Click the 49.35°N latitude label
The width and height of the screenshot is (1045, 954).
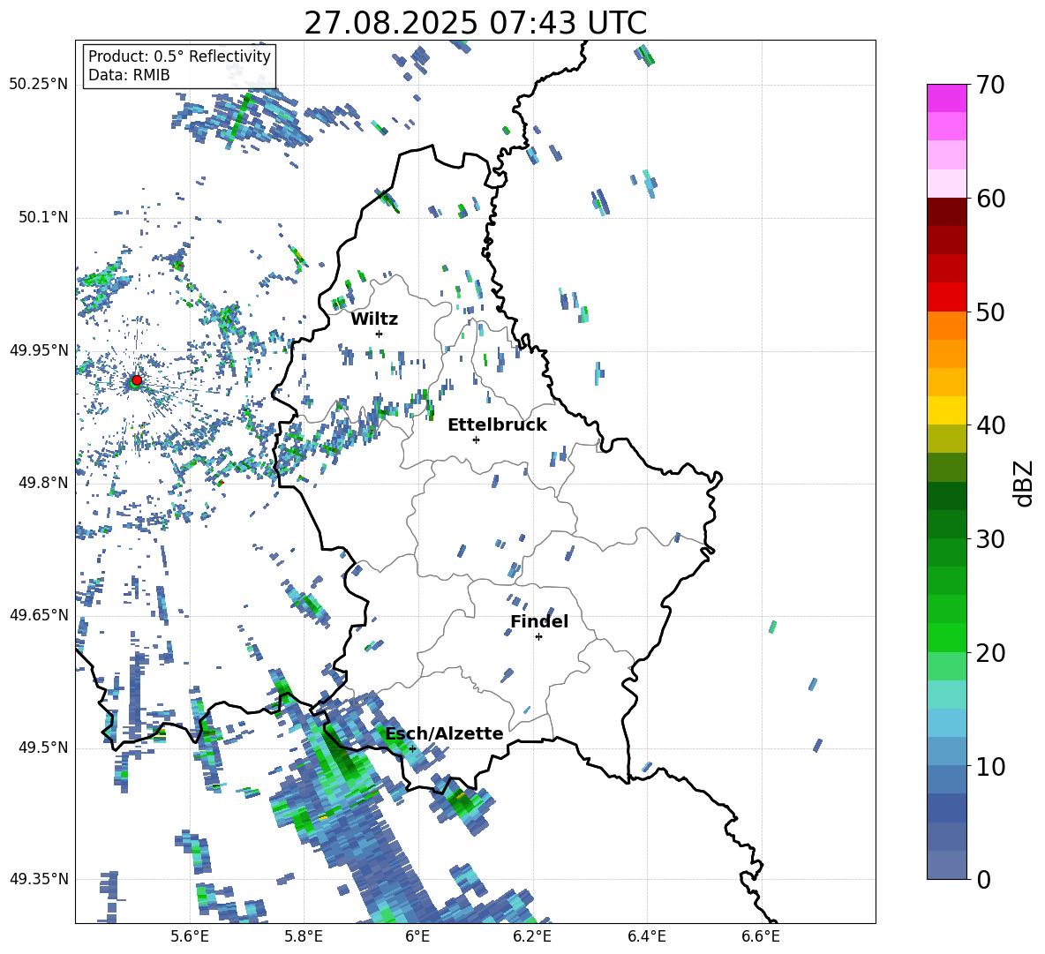(x=39, y=879)
